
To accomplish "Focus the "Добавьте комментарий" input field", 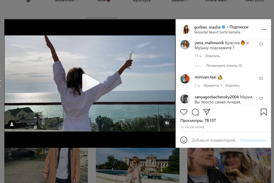I will click(214, 140).
